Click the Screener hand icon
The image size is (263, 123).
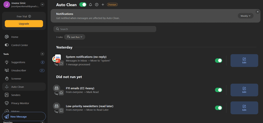7,79
